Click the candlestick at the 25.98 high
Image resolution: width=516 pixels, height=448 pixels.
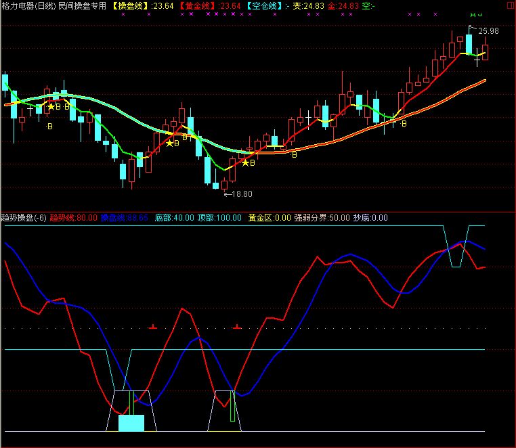[x=469, y=41]
